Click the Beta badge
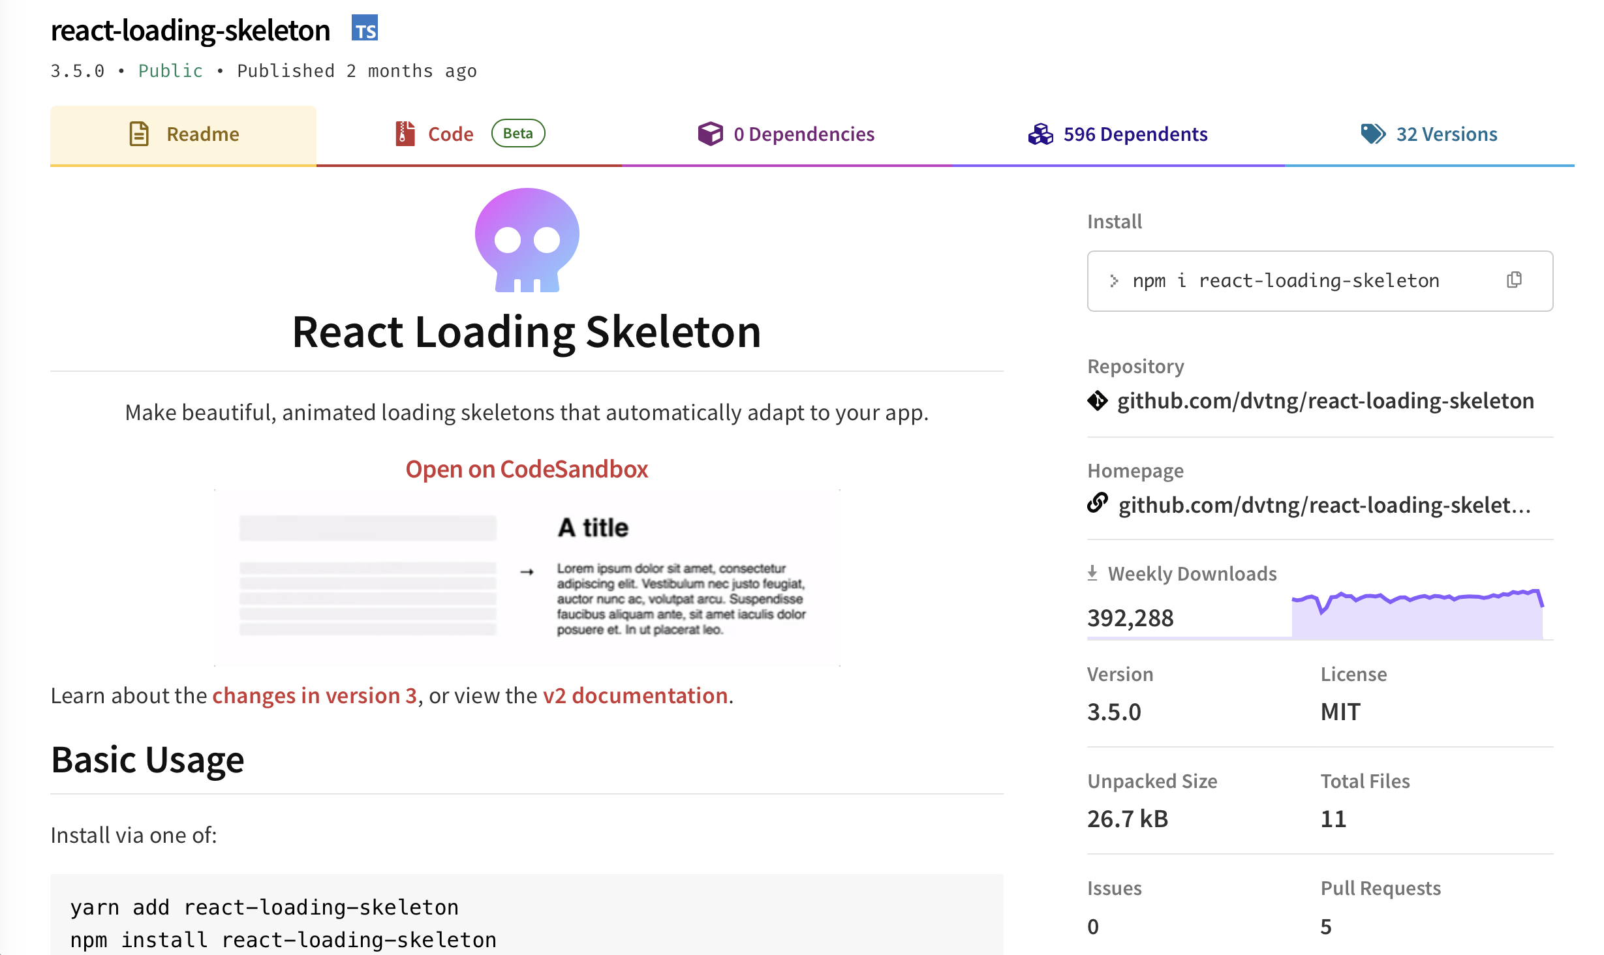 [518, 133]
